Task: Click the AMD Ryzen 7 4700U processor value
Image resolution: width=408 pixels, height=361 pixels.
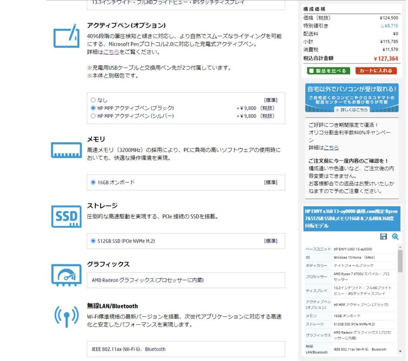Action: click(x=361, y=277)
